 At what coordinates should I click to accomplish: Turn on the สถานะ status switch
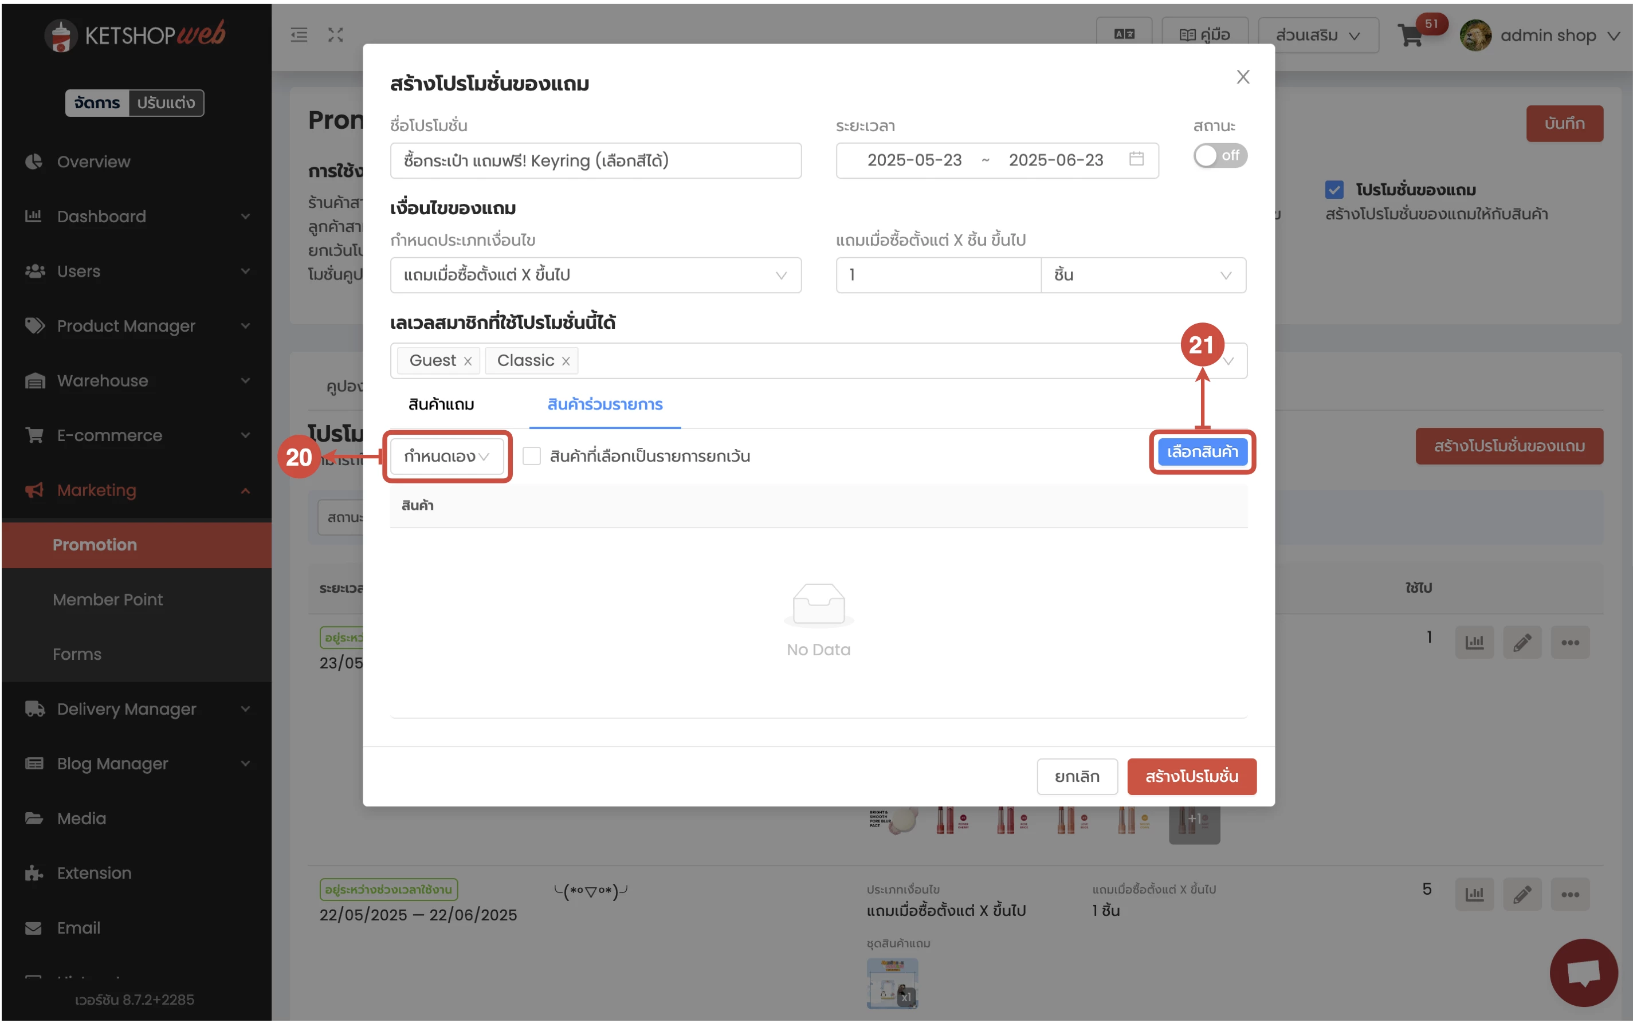click(x=1219, y=156)
